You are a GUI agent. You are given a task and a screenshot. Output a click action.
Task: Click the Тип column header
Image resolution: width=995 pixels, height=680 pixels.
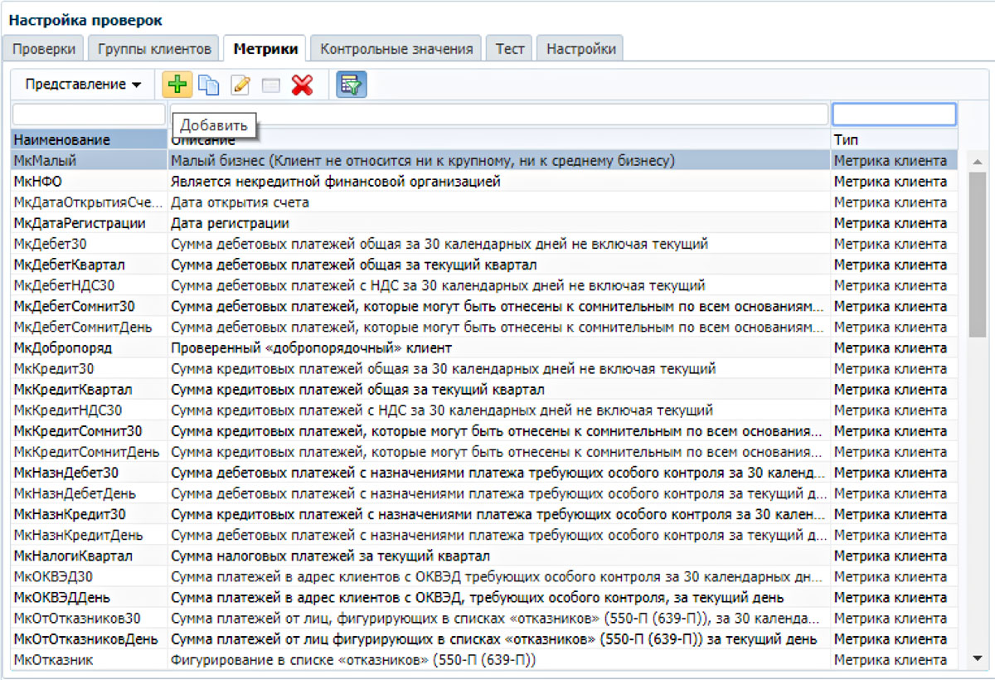(893, 139)
